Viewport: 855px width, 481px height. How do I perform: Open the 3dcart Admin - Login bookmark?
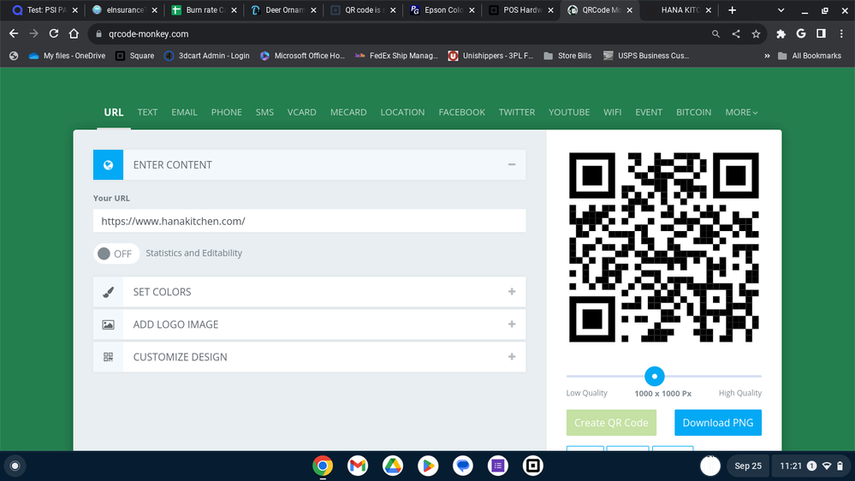tap(206, 56)
